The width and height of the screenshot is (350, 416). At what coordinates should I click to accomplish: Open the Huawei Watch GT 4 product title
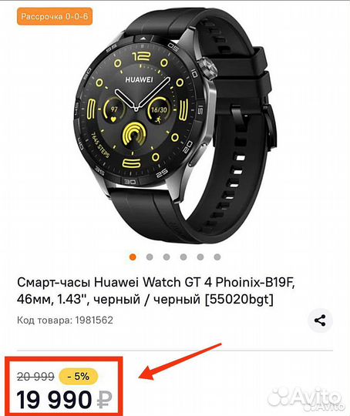(156, 290)
